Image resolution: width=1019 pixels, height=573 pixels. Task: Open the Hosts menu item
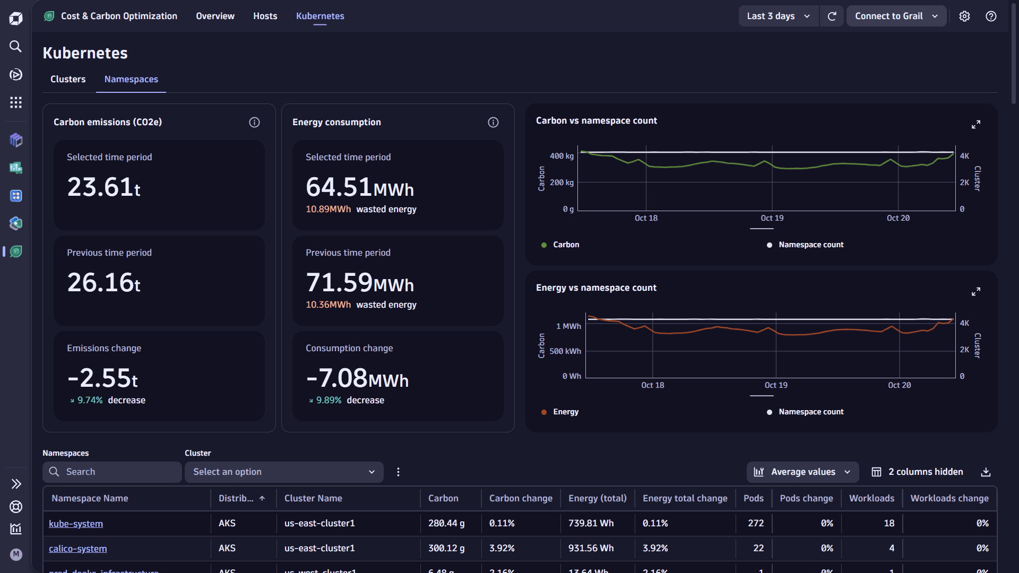pos(265,16)
